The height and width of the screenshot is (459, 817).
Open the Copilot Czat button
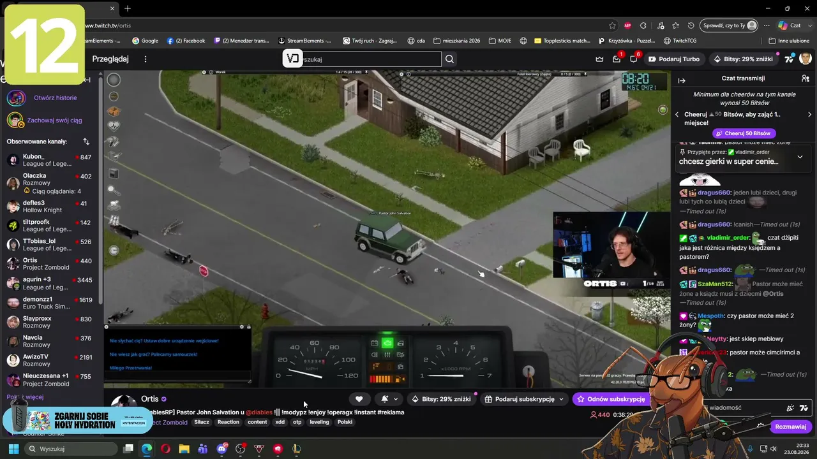coord(789,25)
